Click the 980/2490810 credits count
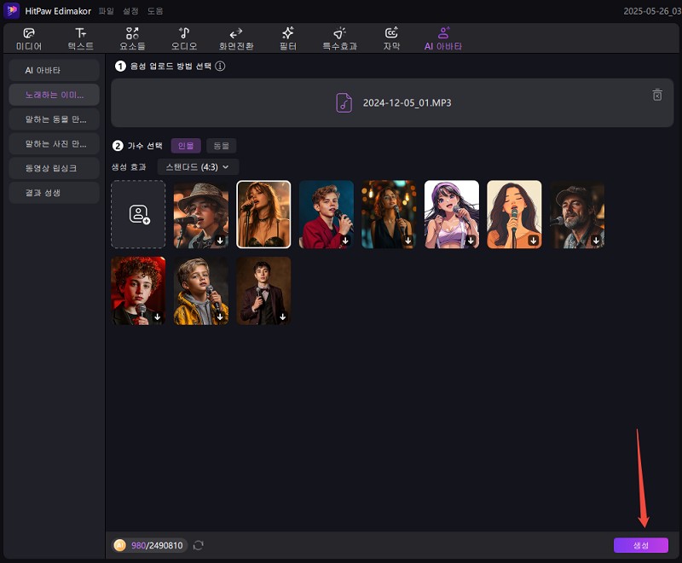The height and width of the screenshot is (563, 682). [x=157, y=546]
